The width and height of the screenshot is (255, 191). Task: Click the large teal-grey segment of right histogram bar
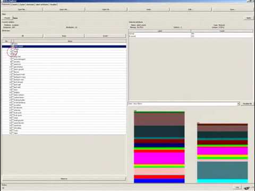pos(223,170)
